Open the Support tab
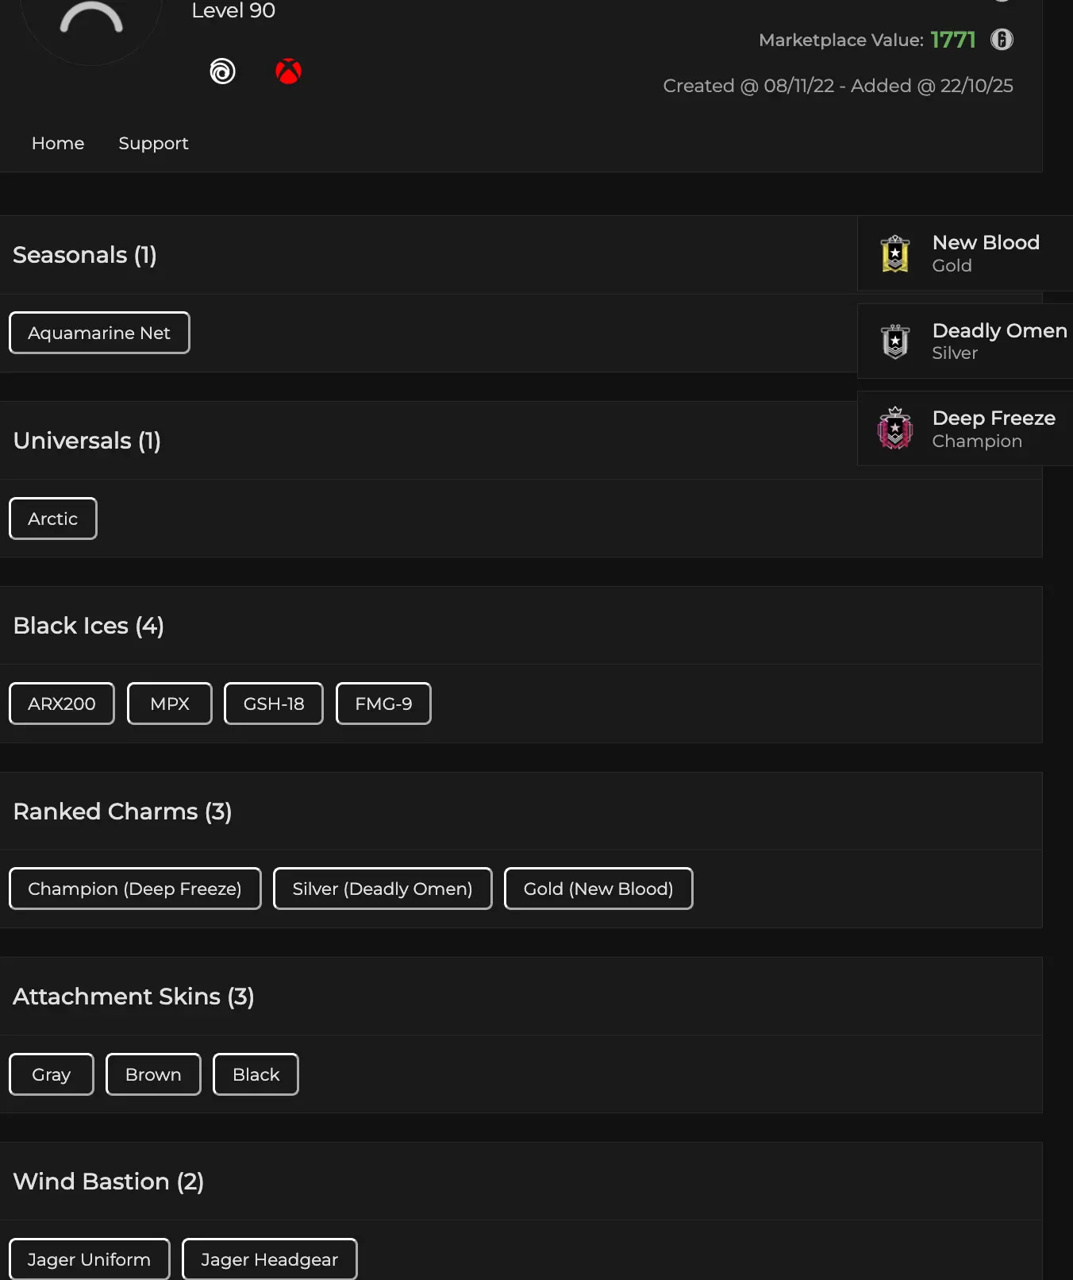Viewport: 1073px width, 1280px height. point(153,144)
